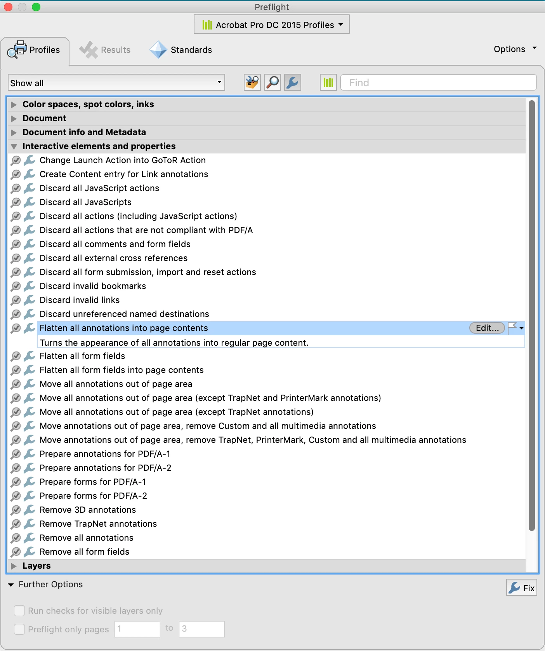Select Move annotations out, remove TrapNet, PrinterMark row

[253, 440]
